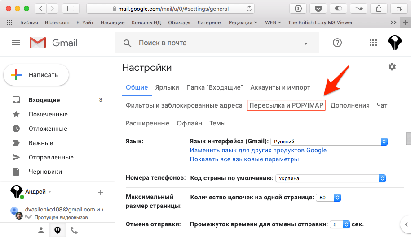Click the paper plane icon beside Отправленные

pyautogui.click(x=16, y=157)
